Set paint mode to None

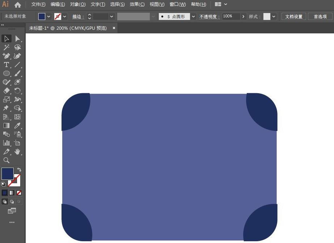19,193
